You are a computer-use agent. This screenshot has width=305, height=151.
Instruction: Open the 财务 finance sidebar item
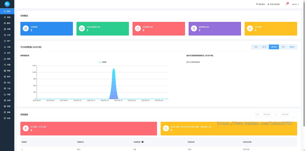coord(7,77)
